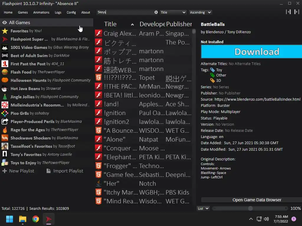Image resolution: width=302 pixels, height=226 pixels.
Task: Open the Home tab
Action: coord(8,12)
